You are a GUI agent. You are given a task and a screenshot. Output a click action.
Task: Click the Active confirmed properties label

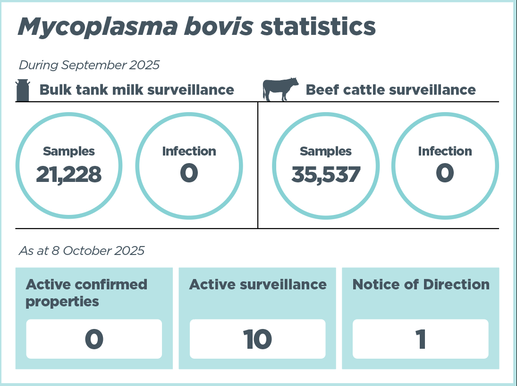(86, 293)
